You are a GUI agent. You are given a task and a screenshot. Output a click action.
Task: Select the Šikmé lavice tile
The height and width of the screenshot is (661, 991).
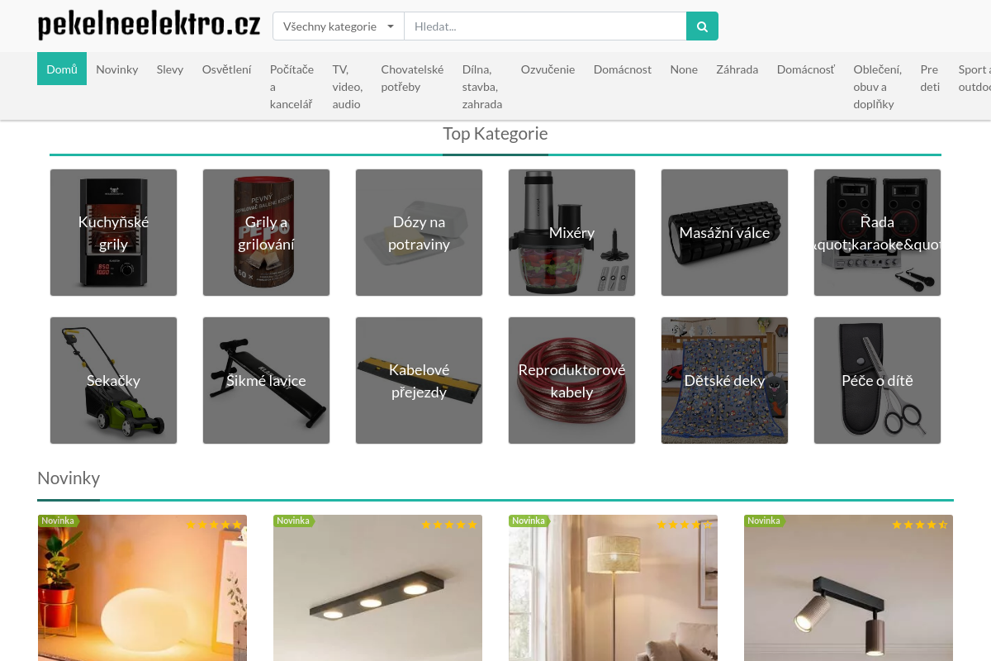coord(266,381)
